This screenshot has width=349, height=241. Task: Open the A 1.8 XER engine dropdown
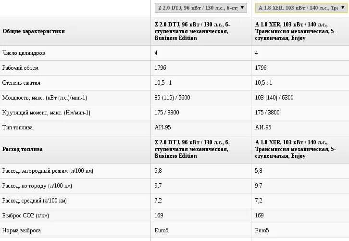click(301, 8)
